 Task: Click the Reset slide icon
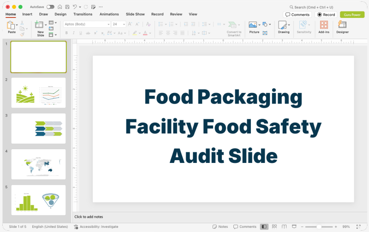[51, 29]
